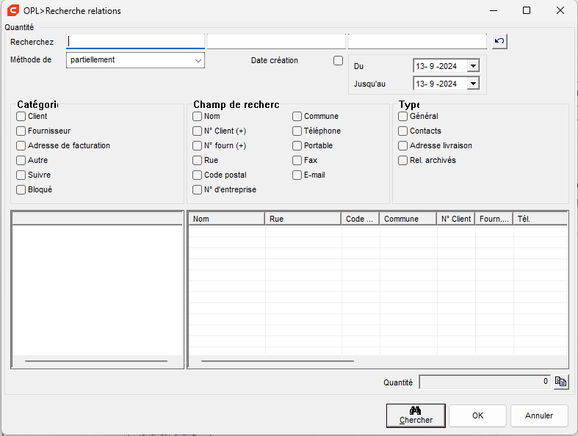Tick the N° Client (+) checkbox

tap(198, 131)
